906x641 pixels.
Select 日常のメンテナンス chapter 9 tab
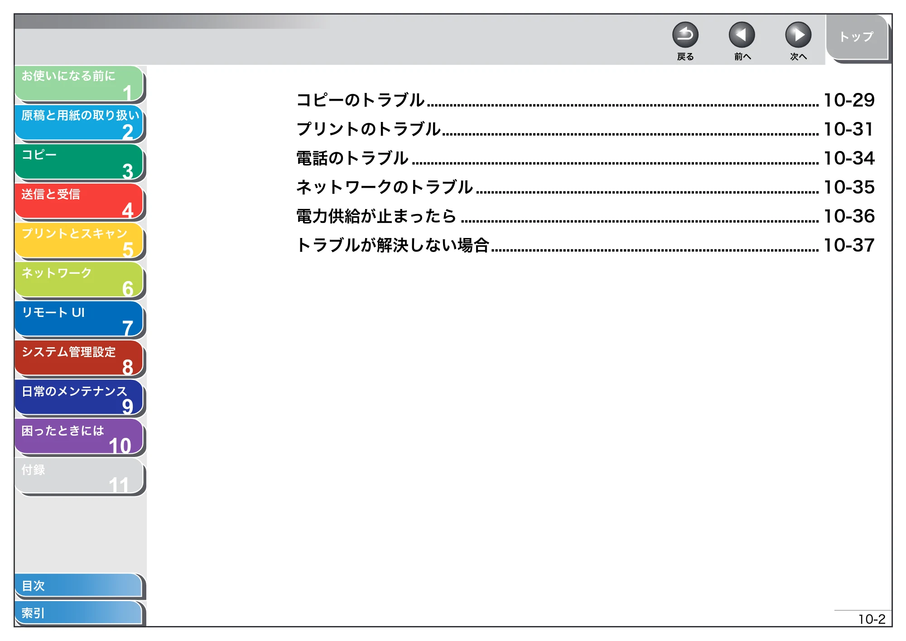[79, 398]
